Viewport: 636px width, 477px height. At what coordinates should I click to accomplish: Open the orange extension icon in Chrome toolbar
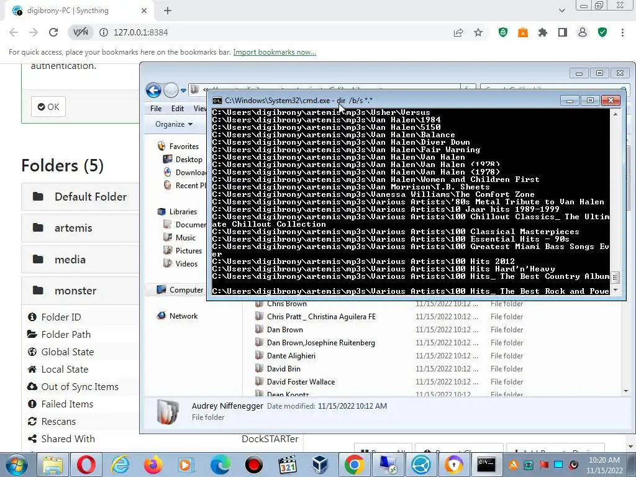pos(523,32)
